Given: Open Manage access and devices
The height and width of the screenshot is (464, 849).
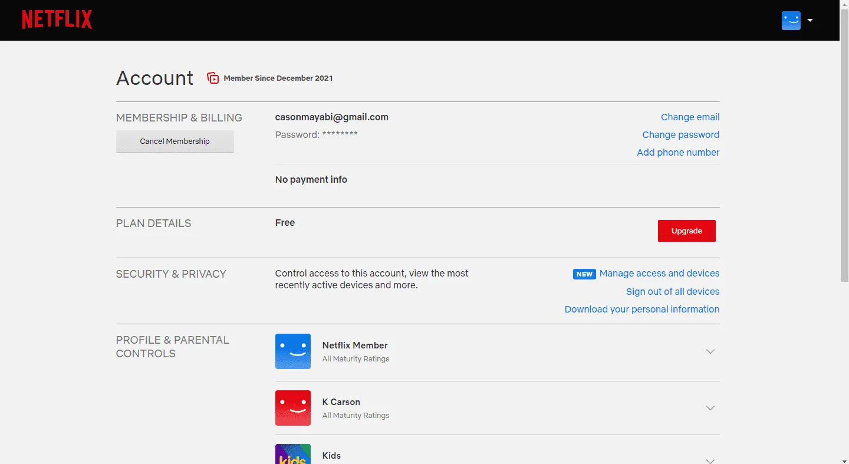Looking at the screenshot, I should pyautogui.click(x=659, y=274).
